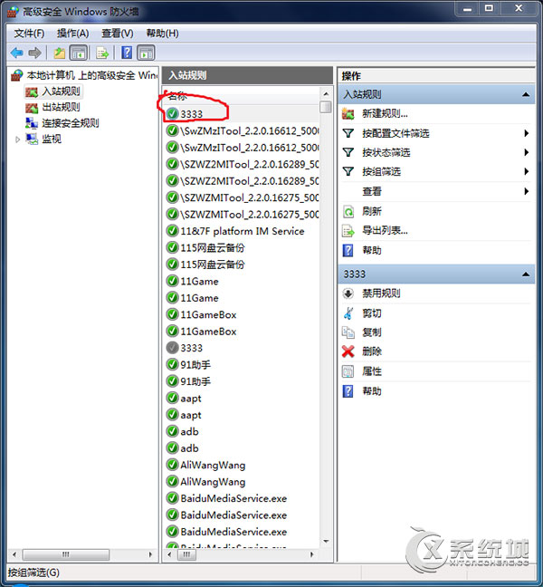Collapse the 入站规则 actions section

pyautogui.click(x=526, y=94)
